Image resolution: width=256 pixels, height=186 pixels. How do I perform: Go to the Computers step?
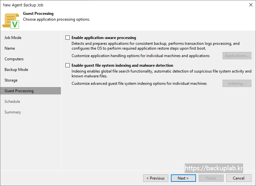pyautogui.click(x=14, y=59)
